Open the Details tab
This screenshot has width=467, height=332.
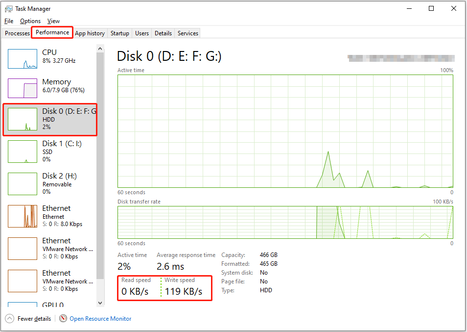pos(163,33)
